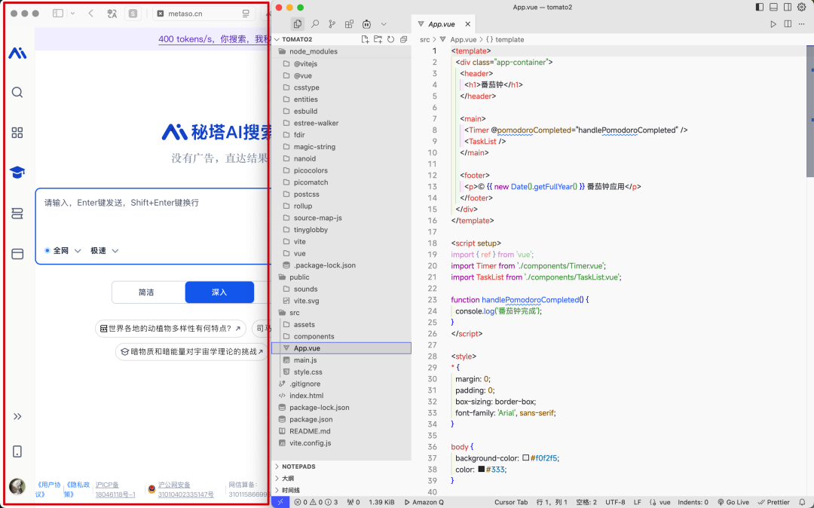Open README.md file
814x508 pixels.
[x=341, y=431]
